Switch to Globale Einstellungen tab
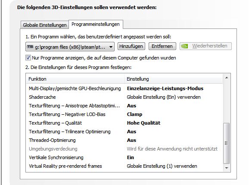The width and height of the screenshot is (249, 185). coord(45,25)
